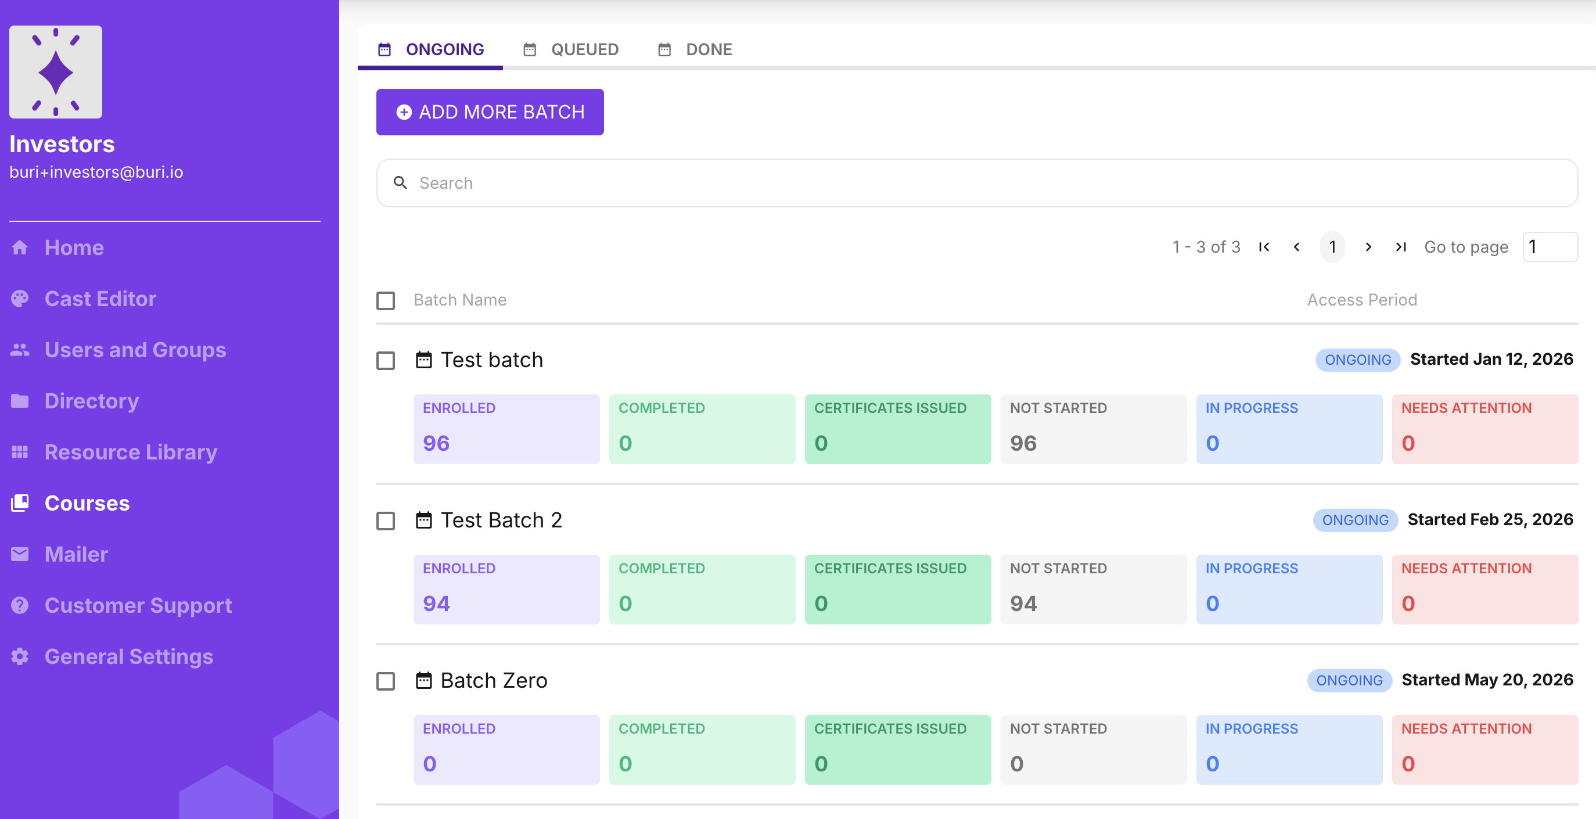Click the Courses library icon

(x=20, y=503)
